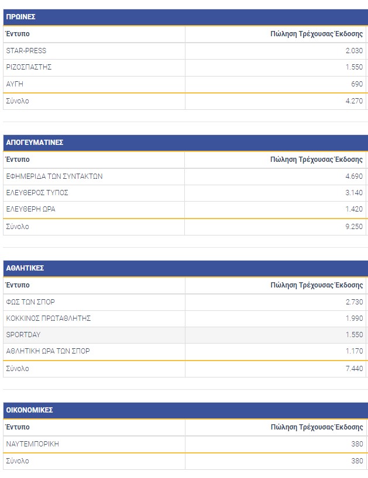Image resolution: width=368 pixels, height=478 pixels.
Task: Click the 7.440 sports total value
Action: (354, 369)
